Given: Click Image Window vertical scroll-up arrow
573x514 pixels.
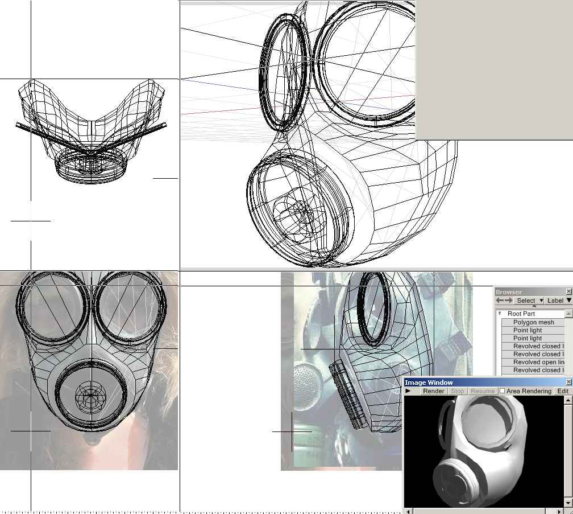Looking at the screenshot, I should pyautogui.click(x=568, y=400).
